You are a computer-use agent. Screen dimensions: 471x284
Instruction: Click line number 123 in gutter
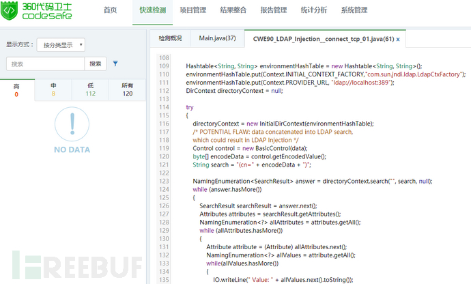pos(164,181)
